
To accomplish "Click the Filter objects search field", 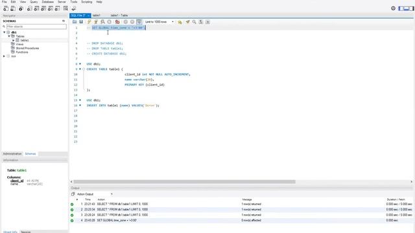I will pos(36,27).
